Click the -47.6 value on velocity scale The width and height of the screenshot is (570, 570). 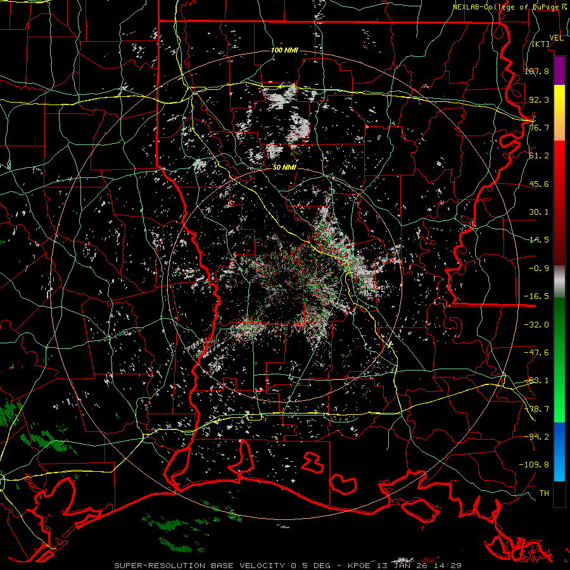point(536,353)
